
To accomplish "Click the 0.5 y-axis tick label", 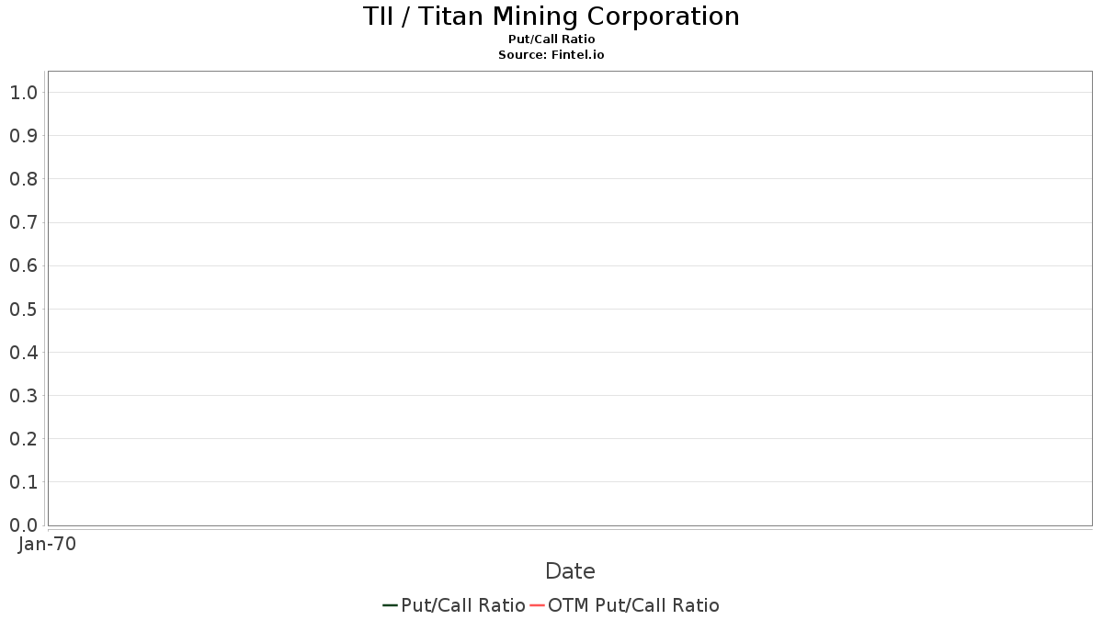I will tap(23, 309).
